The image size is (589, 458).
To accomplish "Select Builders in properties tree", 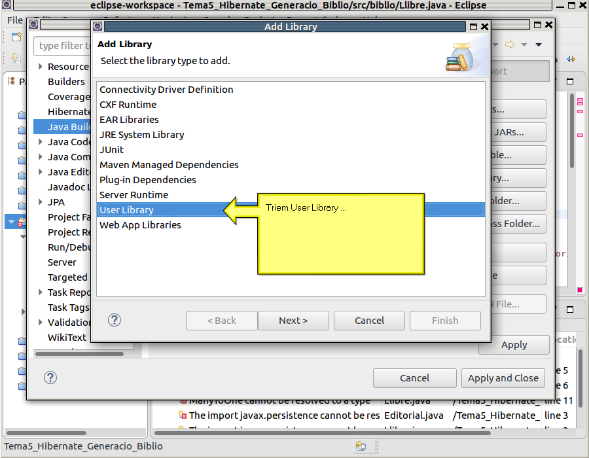I will [67, 82].
